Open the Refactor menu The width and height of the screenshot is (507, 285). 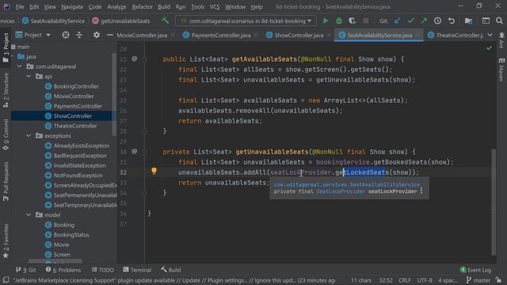tap(142, 7)
